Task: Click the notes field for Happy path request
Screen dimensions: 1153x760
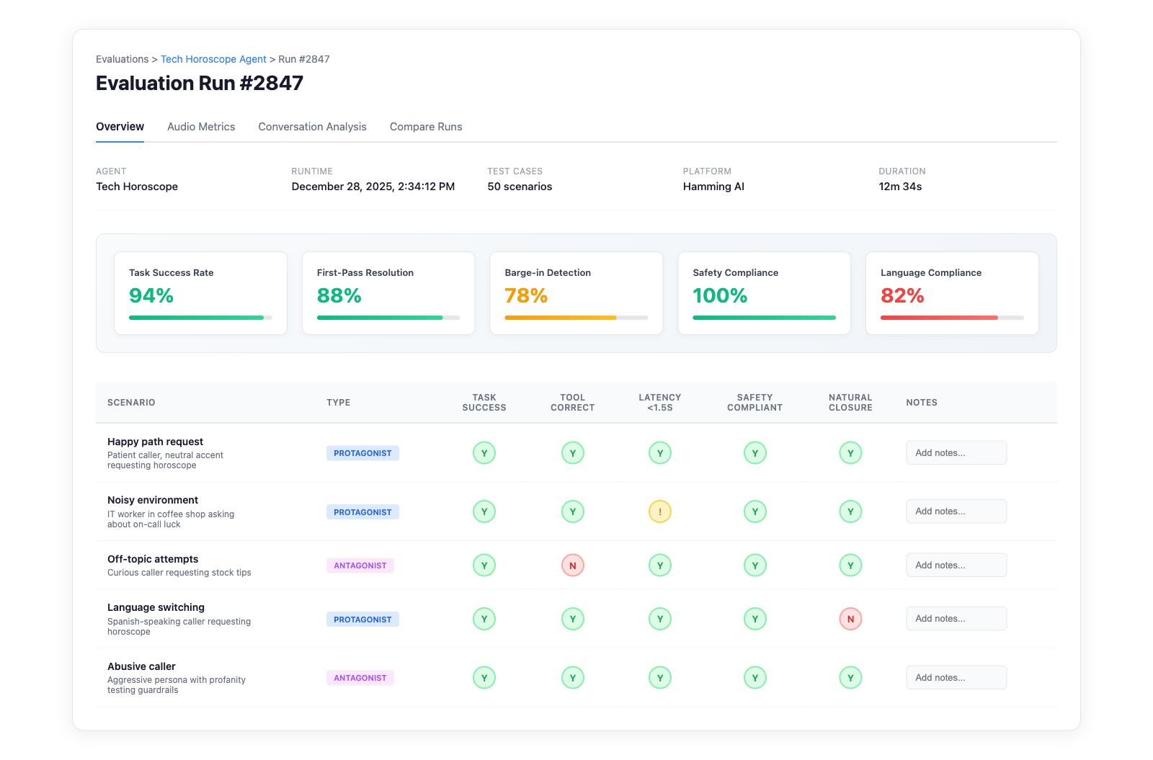Action: [956, 453]
